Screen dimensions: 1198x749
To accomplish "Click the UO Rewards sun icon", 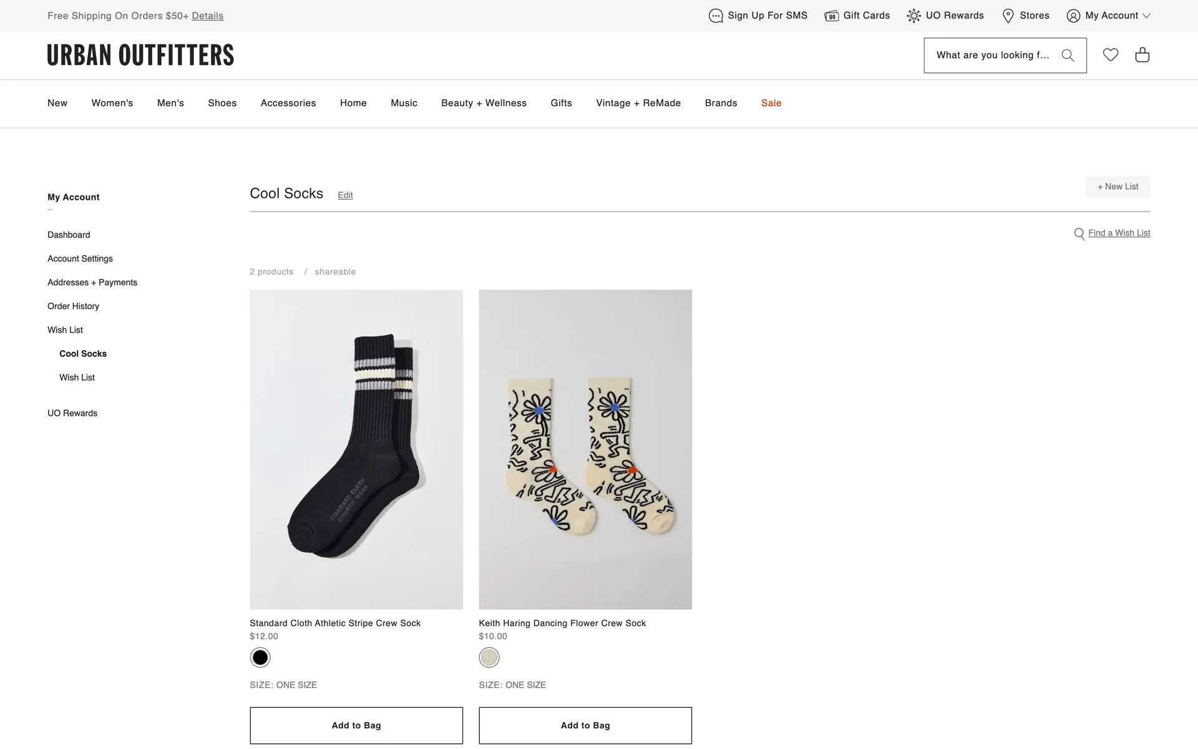I will [x=913, y=16].
